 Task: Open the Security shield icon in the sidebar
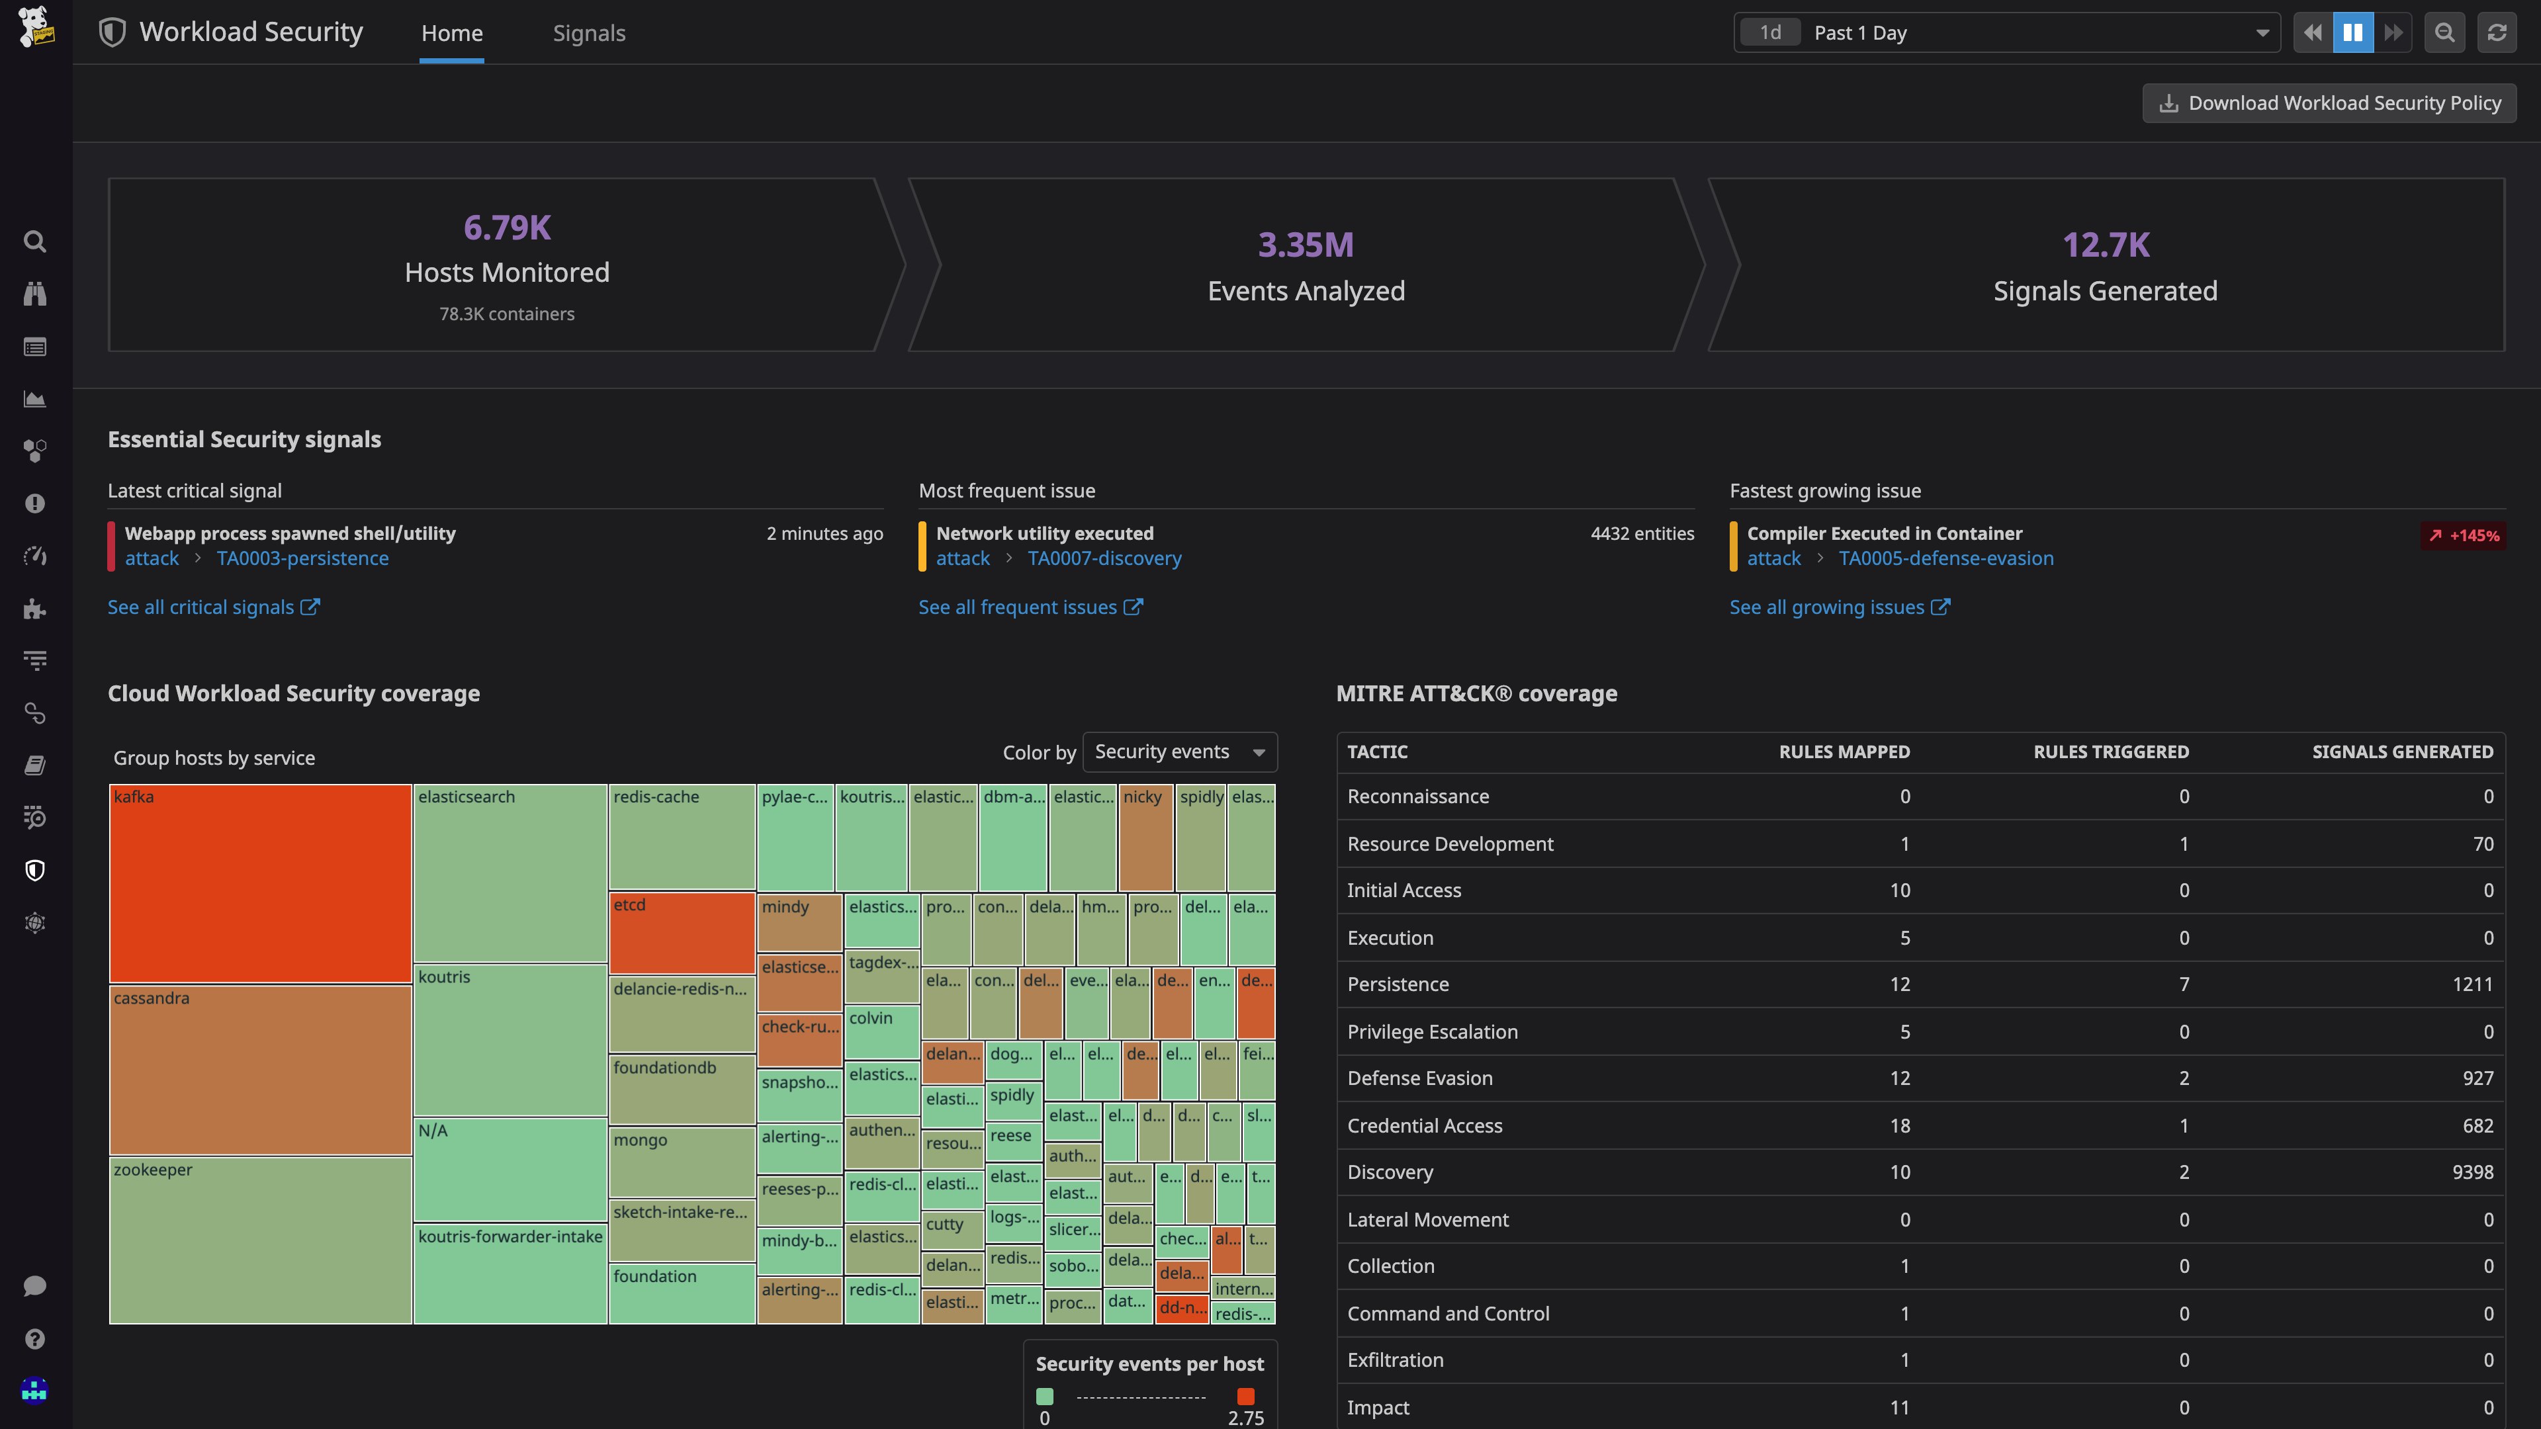34,870
